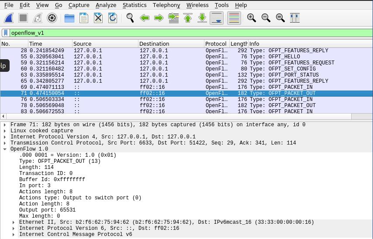Open a capture file
The image size is (373, 239).
[x=69, y=18]
